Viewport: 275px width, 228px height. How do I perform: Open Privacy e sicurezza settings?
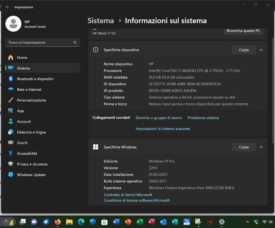pyautogui.click(x=43, y=164)
